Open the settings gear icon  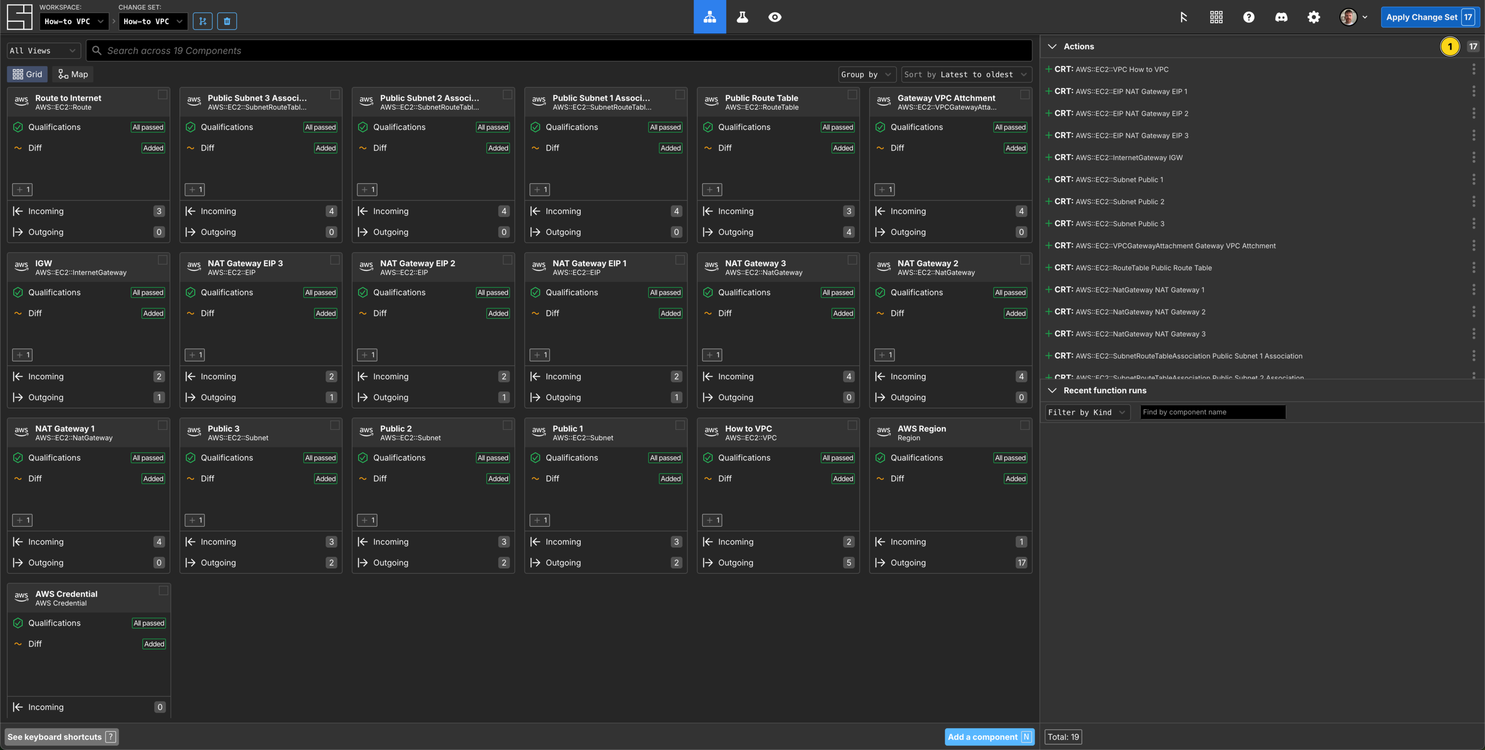(x=1314, y=17)
